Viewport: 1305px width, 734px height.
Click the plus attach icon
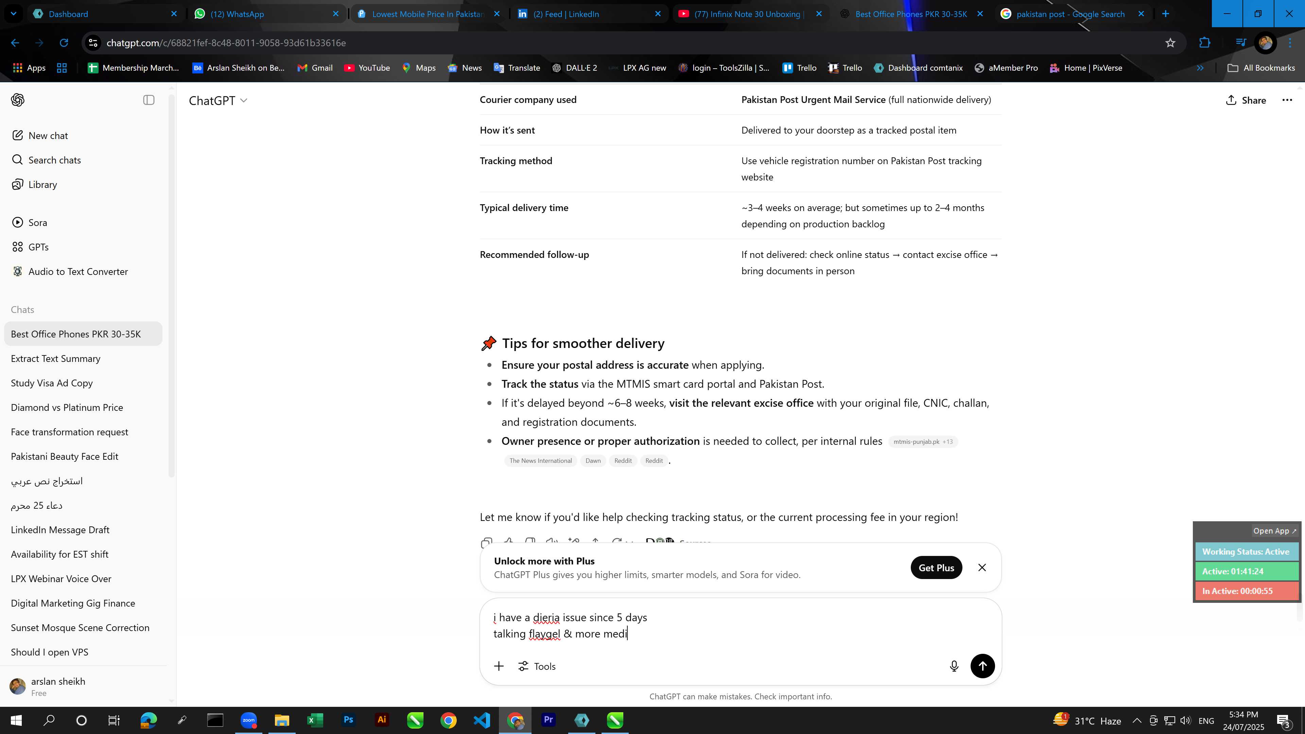coord(499,666)
